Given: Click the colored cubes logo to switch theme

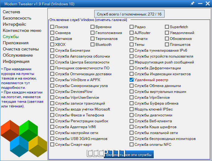Looking at the screenshot, I should (24, 138).
